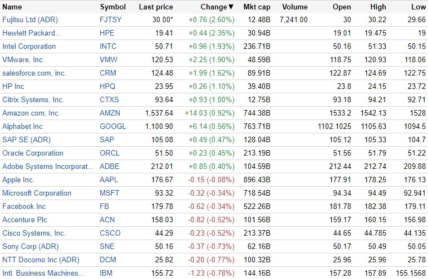Open the Alphabet Inc company page
The width and height of the screenshot is (428, 279).
[x=22, y=127]
